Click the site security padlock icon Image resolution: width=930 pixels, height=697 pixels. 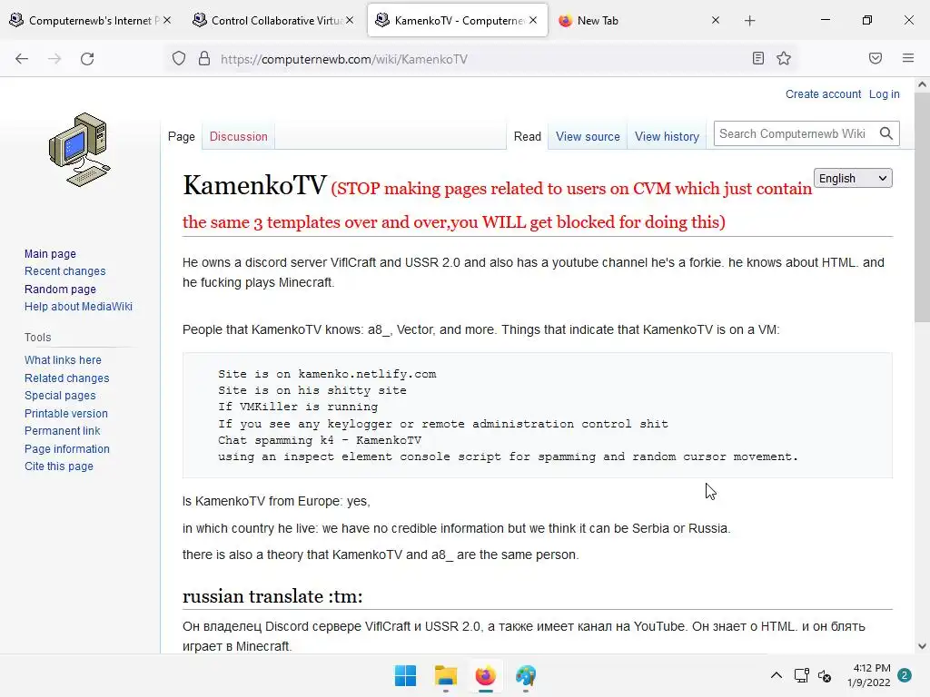204,59
